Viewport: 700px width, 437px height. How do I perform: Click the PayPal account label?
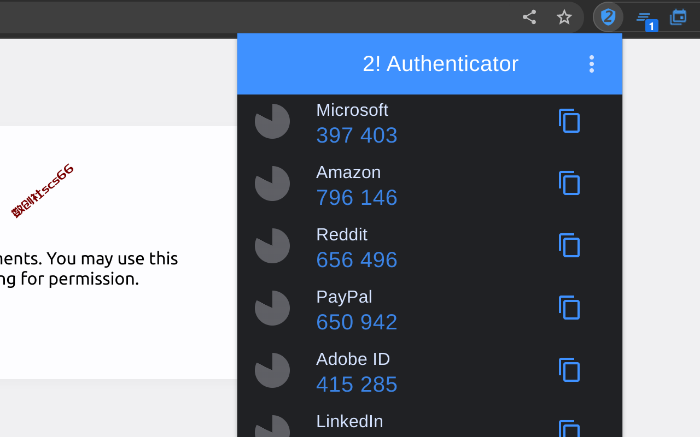344,297
